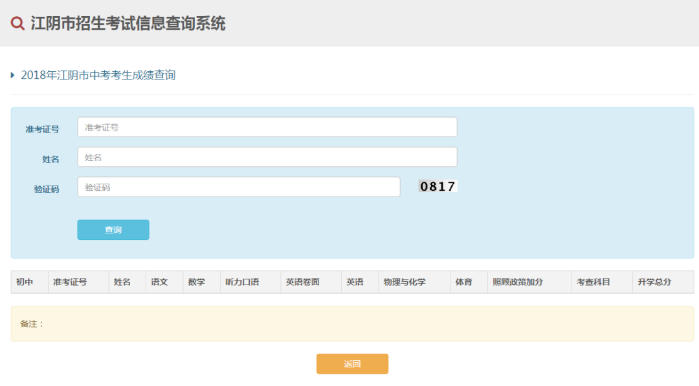The height and width of the screenshot is (386, 699).
Task: Click the 考查科目 column header
Action: tap(594, 283)
